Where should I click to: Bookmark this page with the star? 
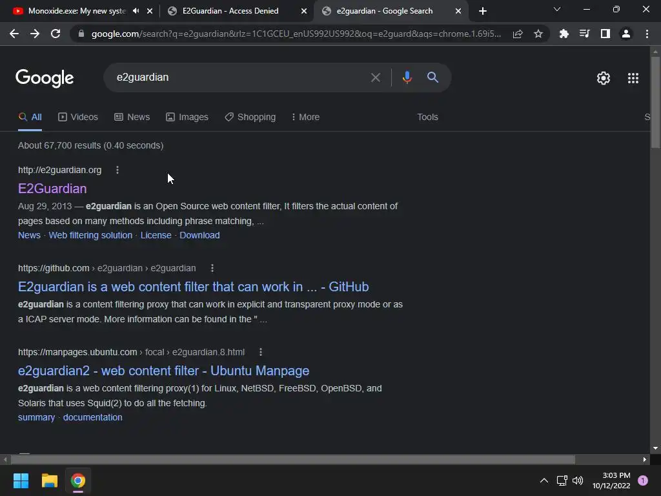pyautogui.click(x=538, y=34)
